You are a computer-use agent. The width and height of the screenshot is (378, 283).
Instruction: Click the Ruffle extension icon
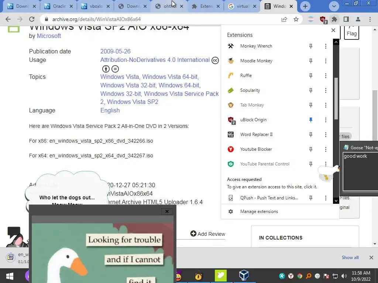[231, 76]
